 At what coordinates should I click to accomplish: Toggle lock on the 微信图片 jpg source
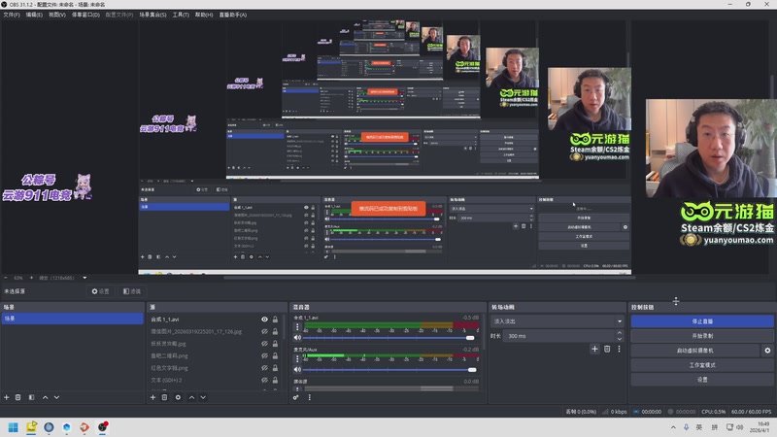tap(275, 331)
